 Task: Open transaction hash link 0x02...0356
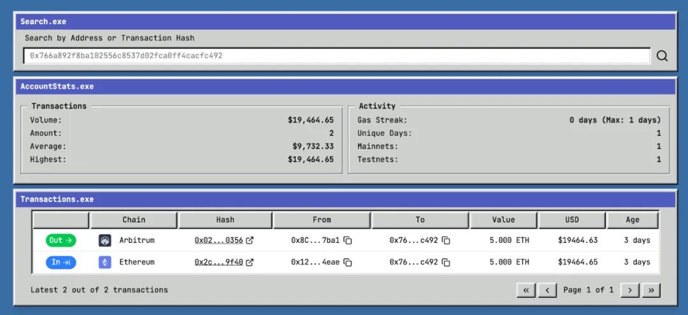219,240
